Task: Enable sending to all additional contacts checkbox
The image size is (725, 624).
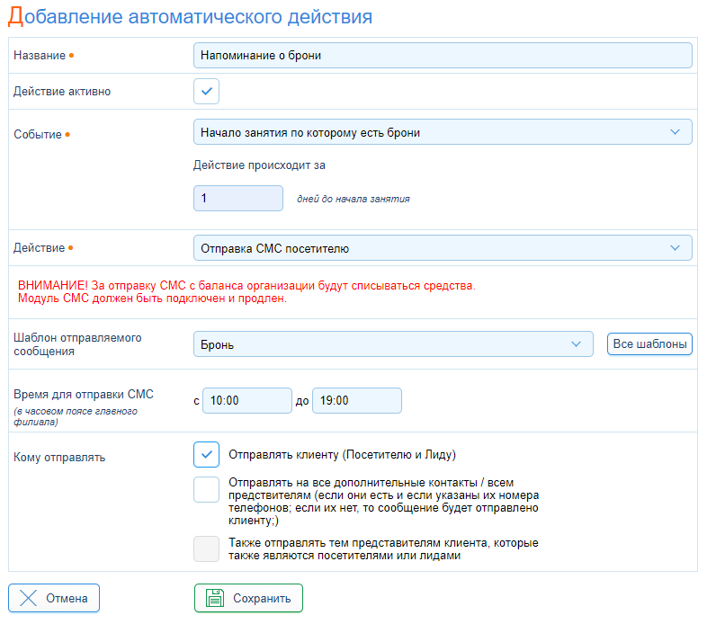Action: click(x=206, y=489)
